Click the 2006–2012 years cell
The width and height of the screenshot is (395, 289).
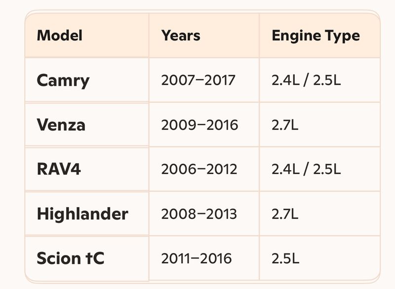[x=199, y=169]
